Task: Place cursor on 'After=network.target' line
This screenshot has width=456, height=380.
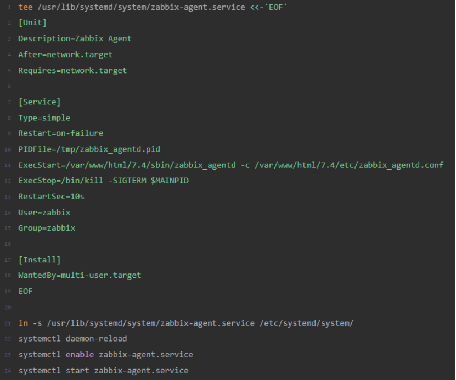Action: [x=65, y=55]
